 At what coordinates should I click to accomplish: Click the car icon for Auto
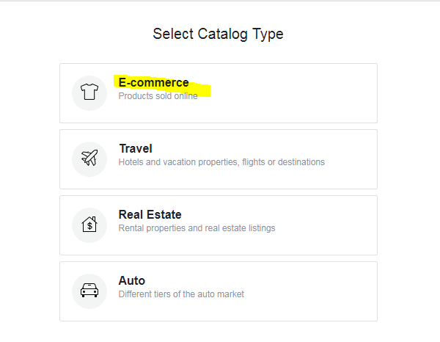89,291
